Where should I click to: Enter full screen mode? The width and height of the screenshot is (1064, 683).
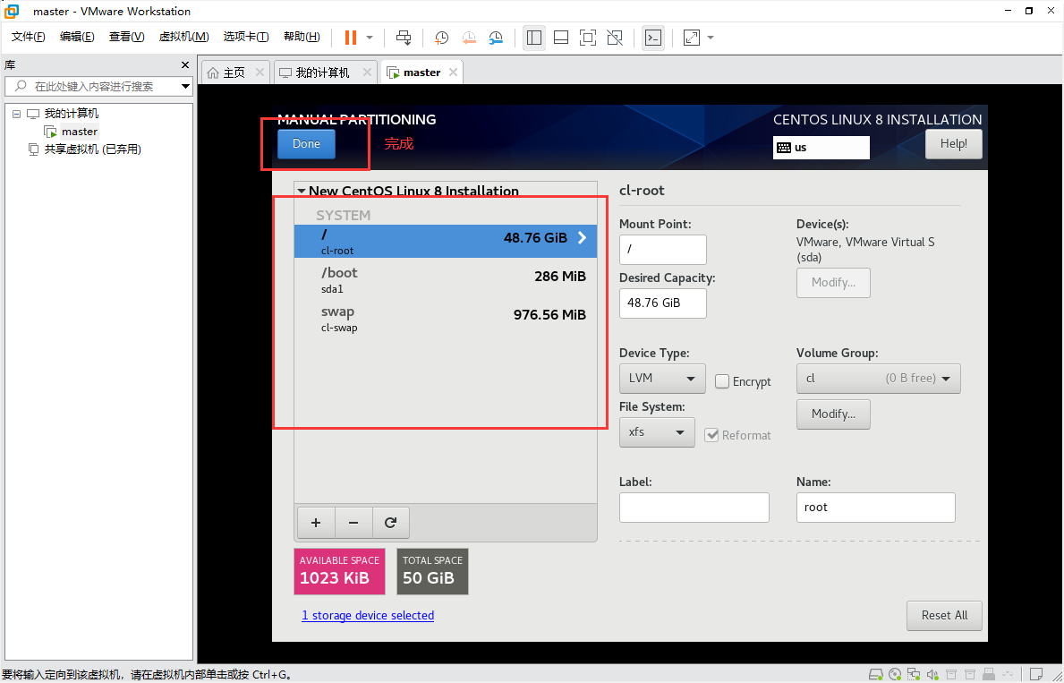tap(588, 38)
